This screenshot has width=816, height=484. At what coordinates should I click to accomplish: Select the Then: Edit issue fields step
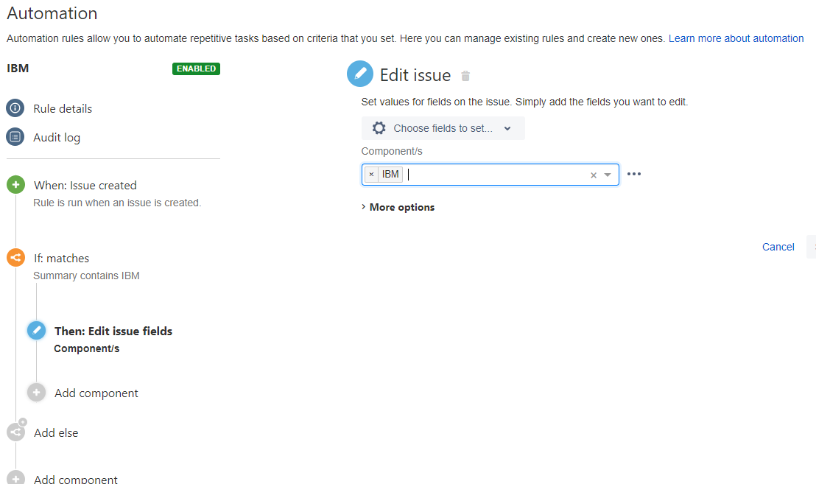point(113,331)
